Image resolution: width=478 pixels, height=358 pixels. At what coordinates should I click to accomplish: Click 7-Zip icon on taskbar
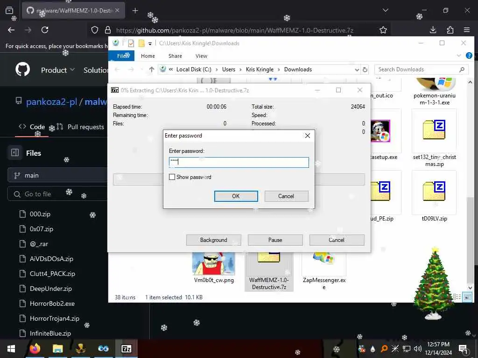click(x=126, y=349)
